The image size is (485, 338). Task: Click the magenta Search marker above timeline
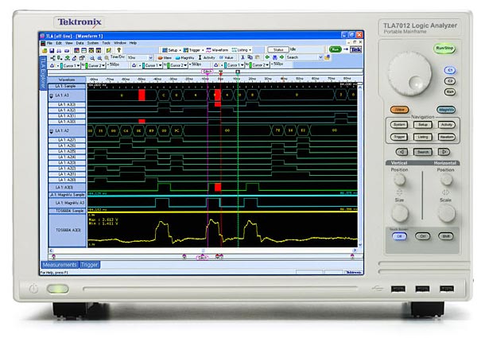click(x=208, y=72)
